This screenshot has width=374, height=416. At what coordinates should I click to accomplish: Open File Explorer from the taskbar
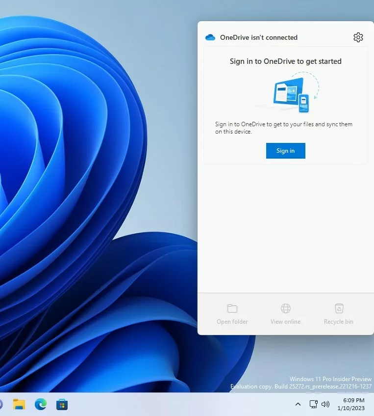tap(19, 404)
